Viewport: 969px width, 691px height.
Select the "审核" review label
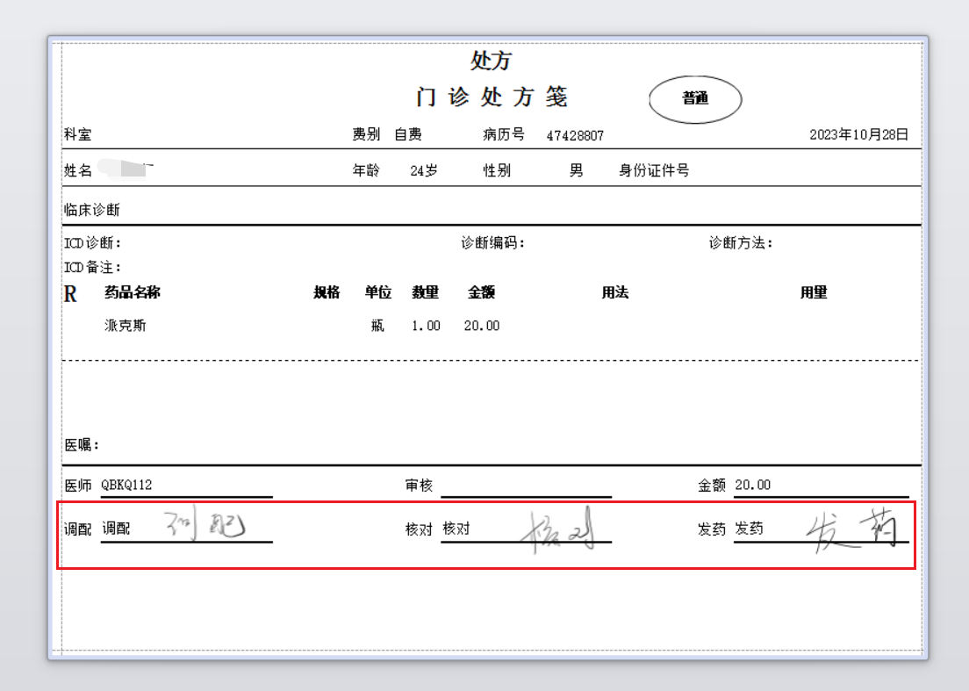pyautogui.click(x=419, y=486)
